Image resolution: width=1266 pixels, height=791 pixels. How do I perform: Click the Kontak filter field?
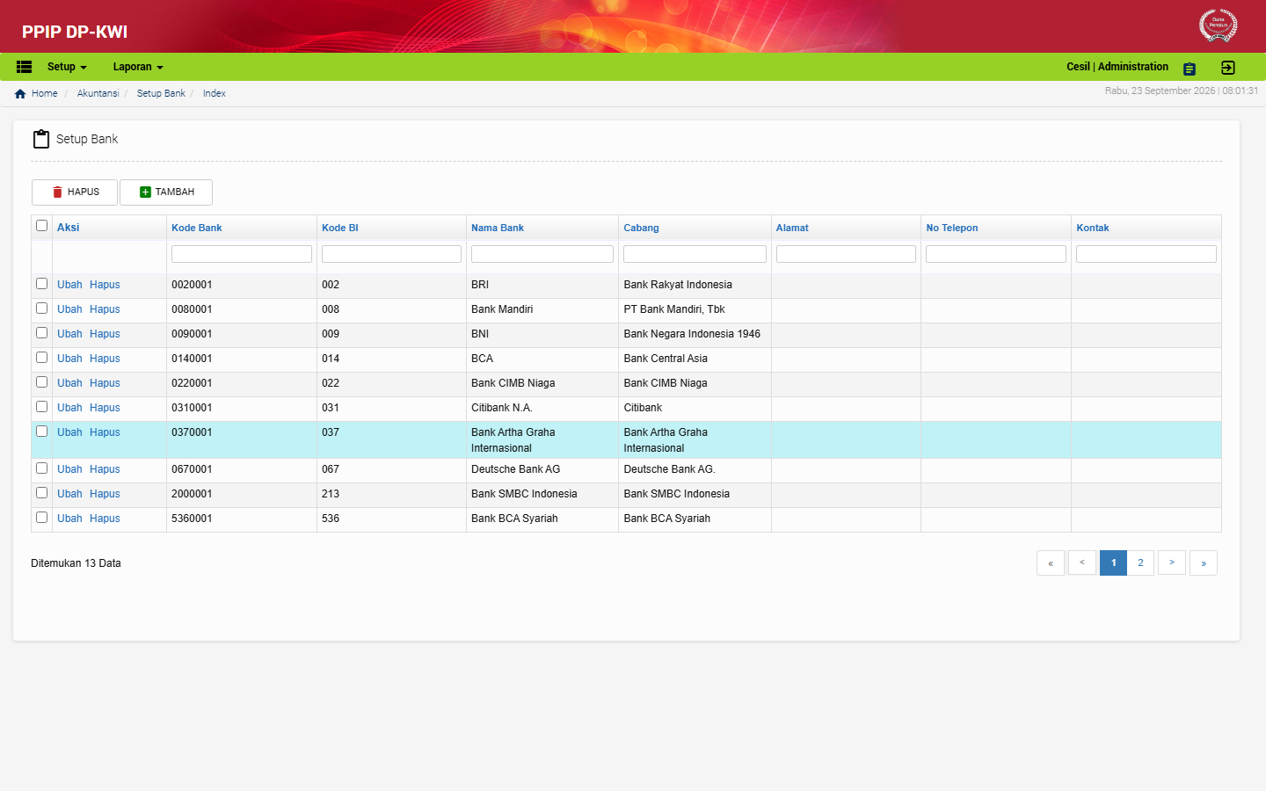click(1146, 254)
